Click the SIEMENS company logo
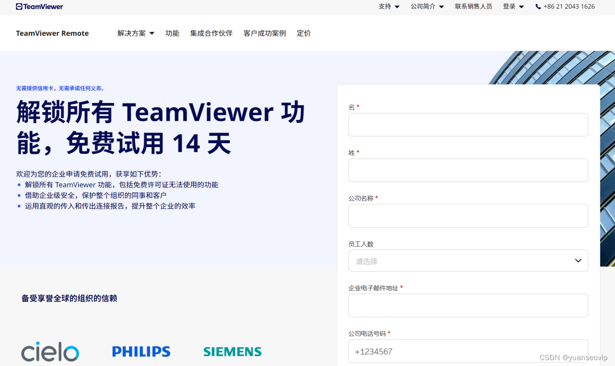 pyautogui.click(x=232, y=351)
